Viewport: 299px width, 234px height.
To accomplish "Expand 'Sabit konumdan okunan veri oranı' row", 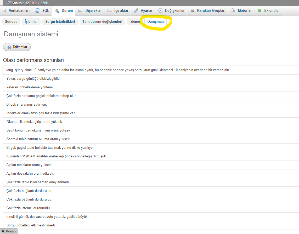I will 151,130.
